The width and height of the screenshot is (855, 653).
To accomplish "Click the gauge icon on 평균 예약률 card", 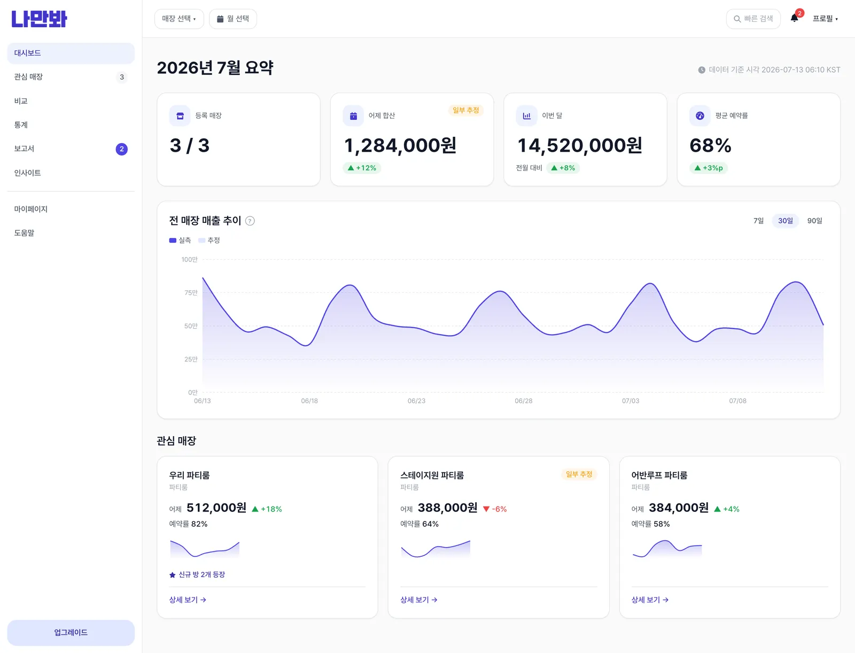I will tap(700, 115).
